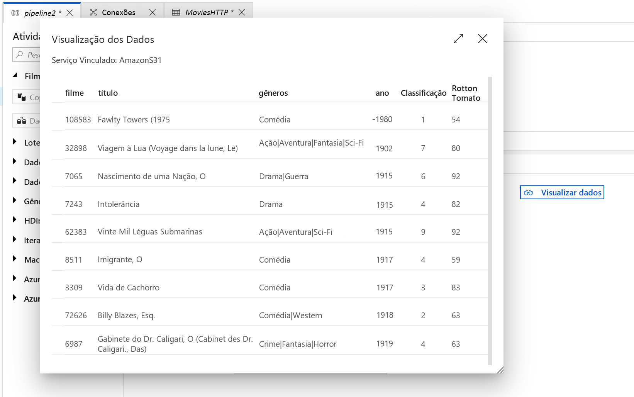Click the 1902 year cell

[x=384, y=149]
